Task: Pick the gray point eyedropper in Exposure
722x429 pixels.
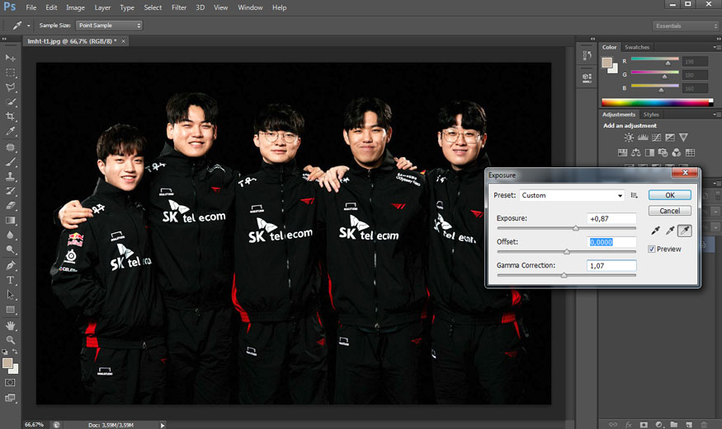Action: pos(670,230)
